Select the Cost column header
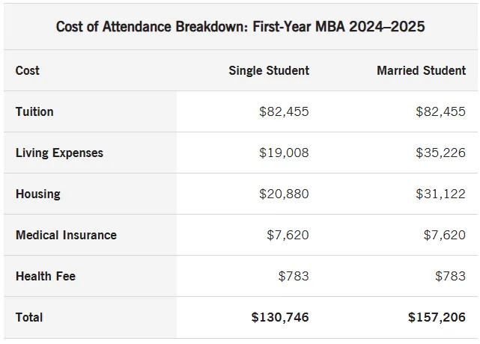The width and height of the screenshot is (480, 344). [27, 70]
